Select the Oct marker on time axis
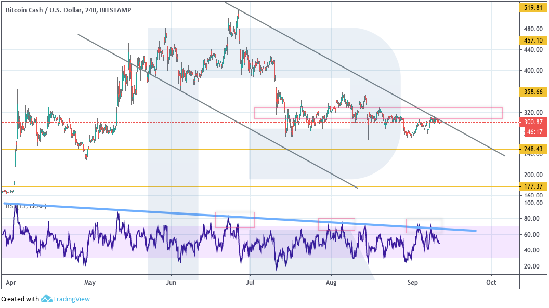549x308 pixels. point(491,283)
